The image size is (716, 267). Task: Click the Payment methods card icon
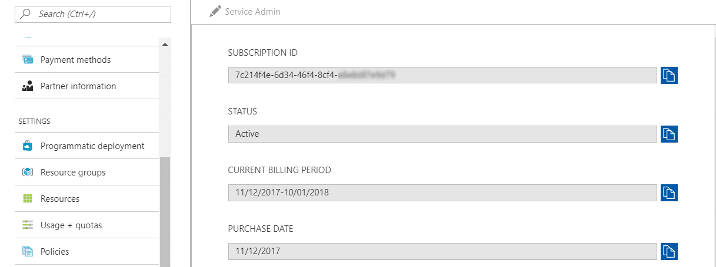point(27,59)
